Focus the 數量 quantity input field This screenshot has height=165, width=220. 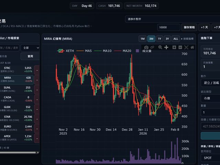pyautogui.click(x=210, y=112)
